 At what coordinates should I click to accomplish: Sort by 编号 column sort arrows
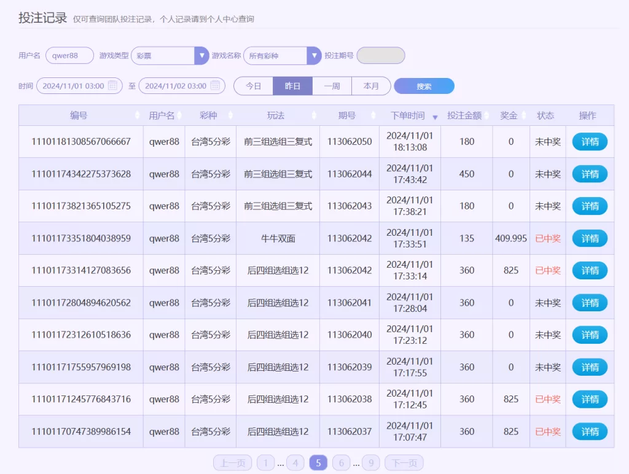[137, 115]
